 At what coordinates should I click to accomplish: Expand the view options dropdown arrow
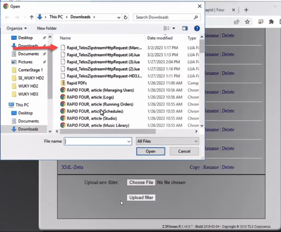173,28
